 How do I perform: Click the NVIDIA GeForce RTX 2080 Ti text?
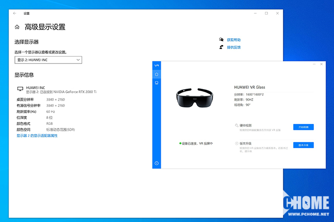coord(75,92)
